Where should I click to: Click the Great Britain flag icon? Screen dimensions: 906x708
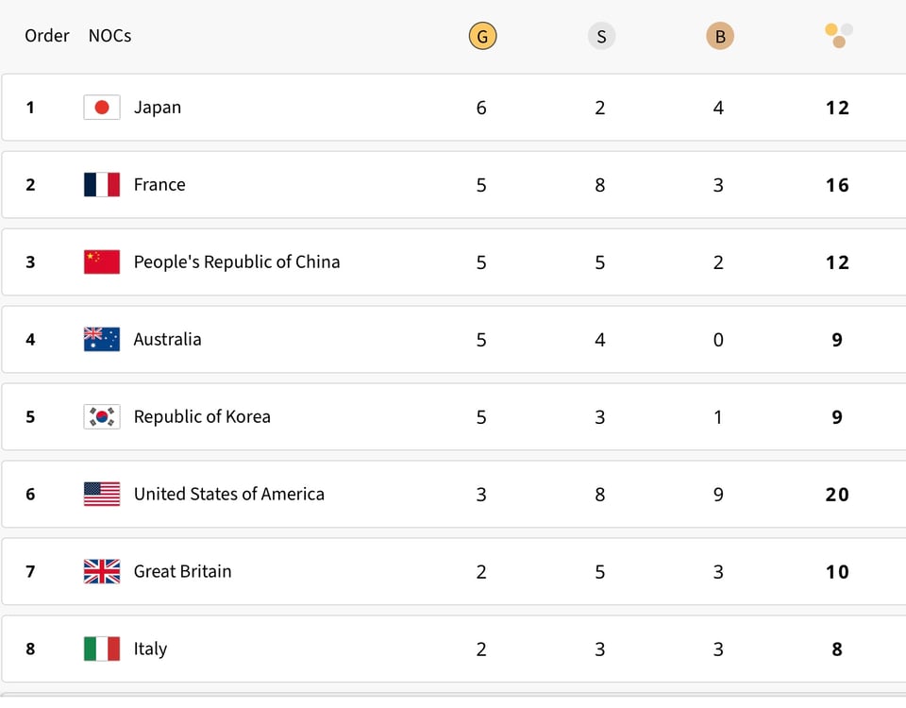tap(102, 572)
